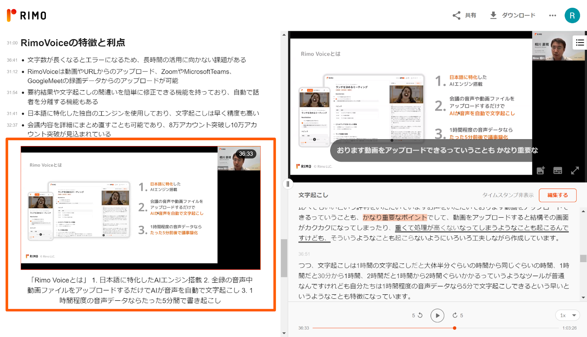Image resolution: width=587 pixels, height=337 pixels.
Task: Open the R account avatar menu
Action: click(572, 15)
